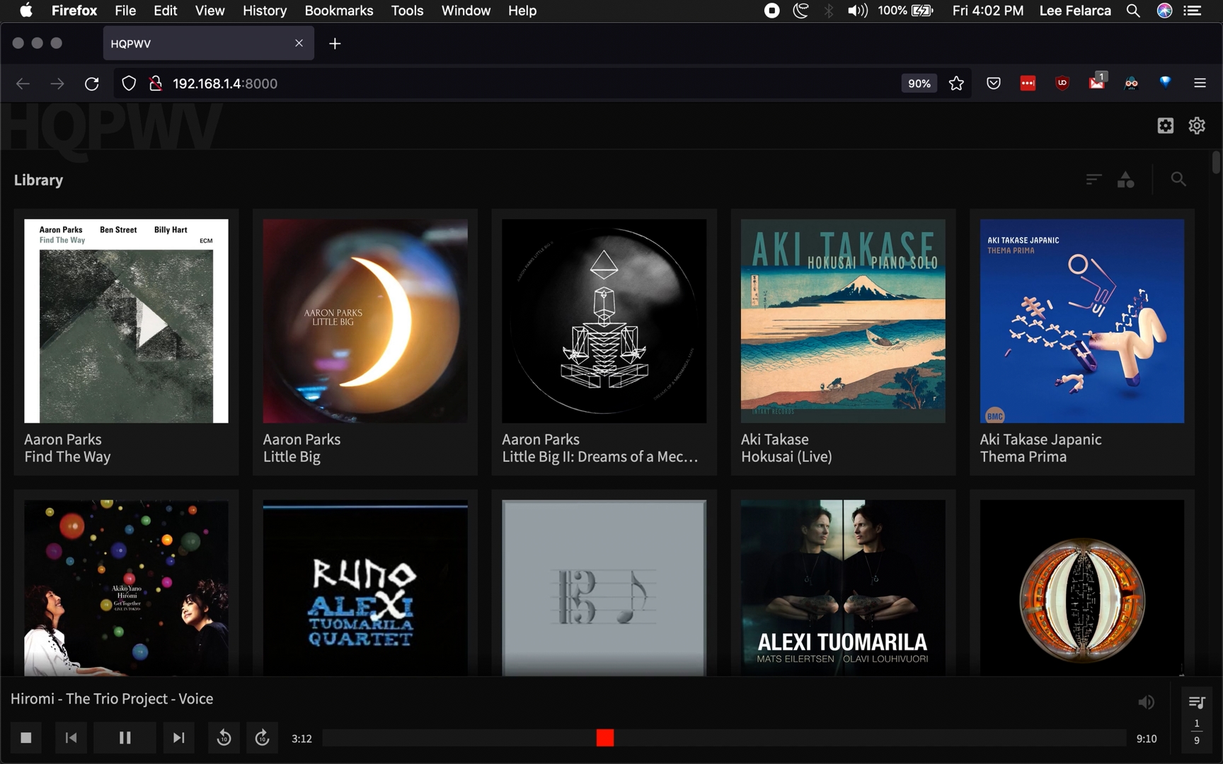
Task: Open the category filter shapes icon
Action: (1125, 180)
